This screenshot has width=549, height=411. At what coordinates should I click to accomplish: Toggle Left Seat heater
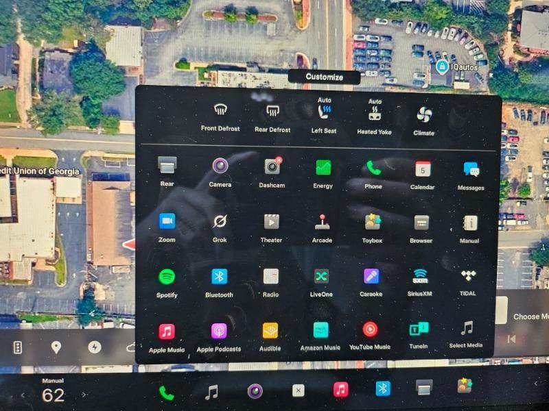tap(324, 115)
